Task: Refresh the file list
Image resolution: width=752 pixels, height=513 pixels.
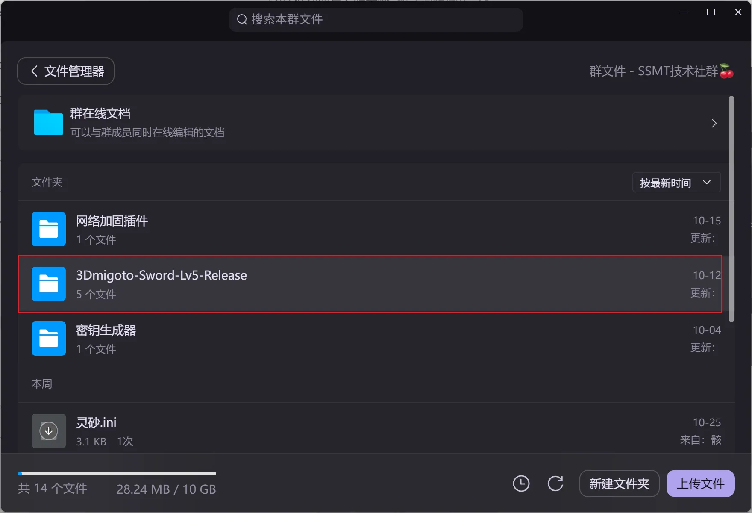Action: click(555, 484)
